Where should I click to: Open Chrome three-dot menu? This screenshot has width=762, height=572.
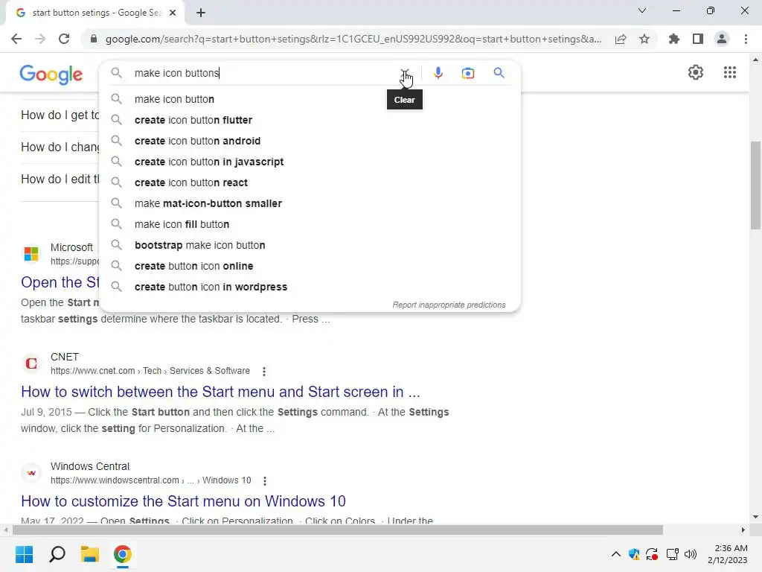pos(746,39)
